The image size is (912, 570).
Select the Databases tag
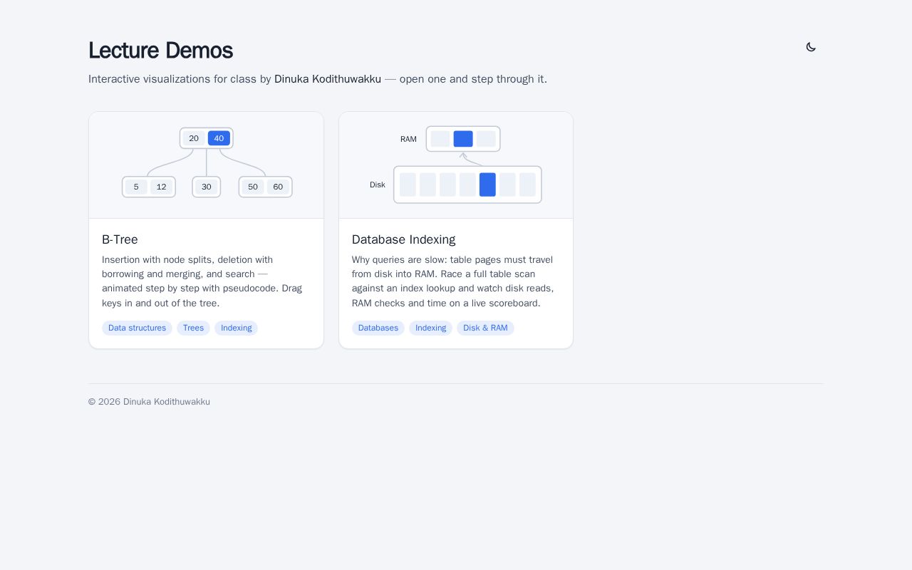pos(378,328)
